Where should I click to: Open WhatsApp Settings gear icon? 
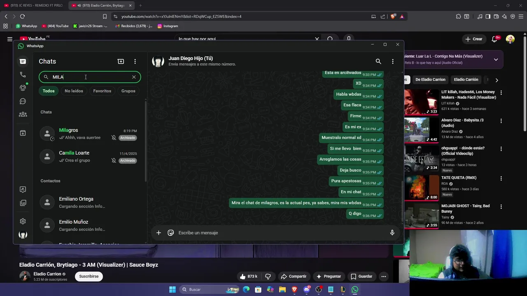point(23,221)
